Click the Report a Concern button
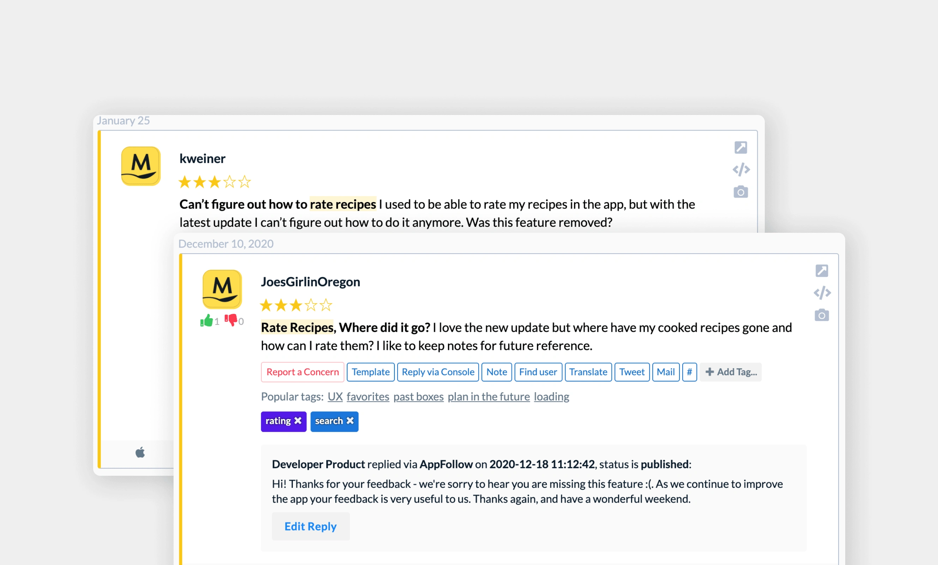This screenshot has height=565, width=938. [x=302, y=372]
